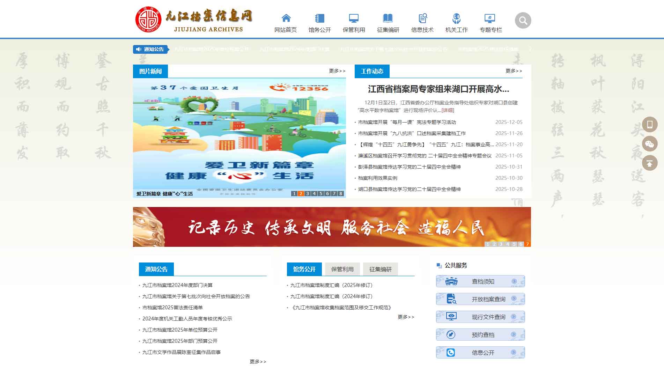Click arrow on 开放档案查询 button

(x=514, y=298)
